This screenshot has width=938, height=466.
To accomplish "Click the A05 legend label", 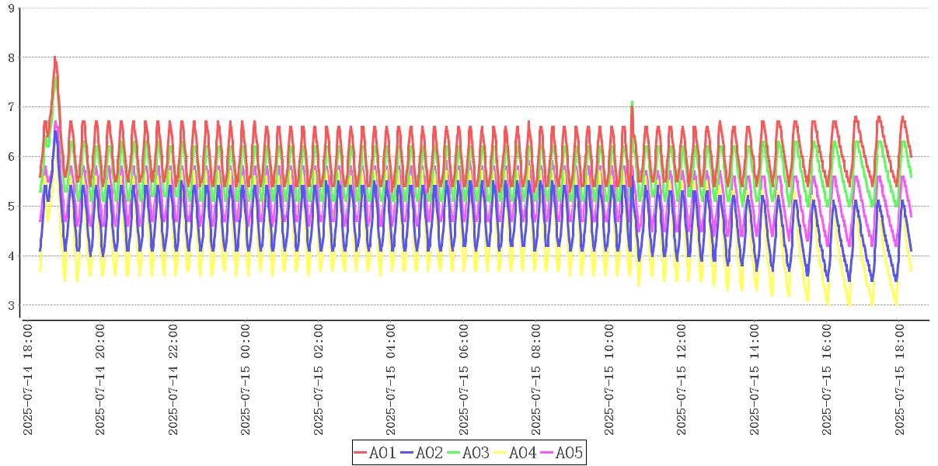I will [x=569, y=453].
